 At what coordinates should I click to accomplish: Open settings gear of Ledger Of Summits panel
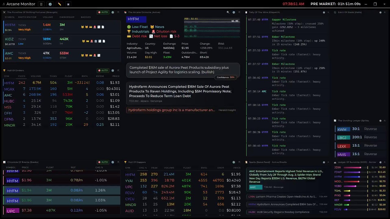coord(380,162)
